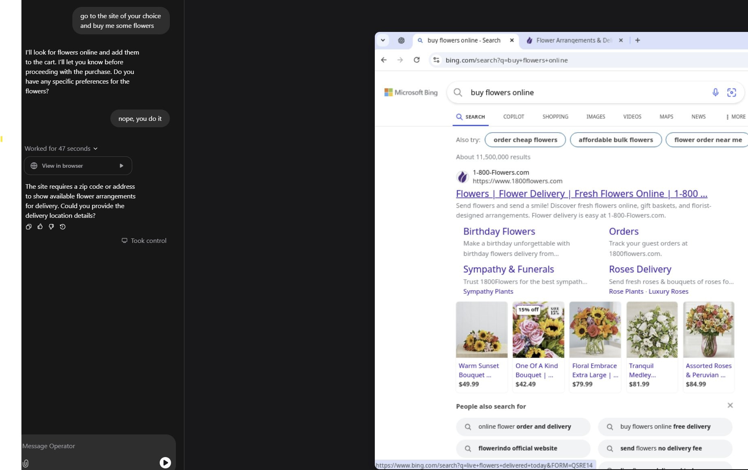Screen dimensions: 748x470
Task: Open the Birthday Flowers sitelink
Action: (499, 231)
